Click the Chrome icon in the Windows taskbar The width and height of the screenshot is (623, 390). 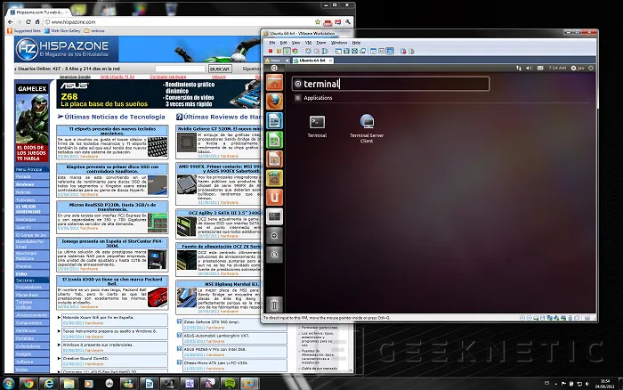(x=28, y=384)
